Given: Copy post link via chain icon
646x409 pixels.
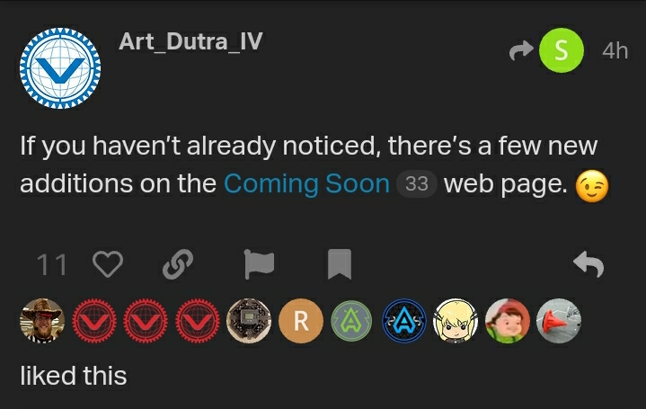Looking at the screenshot, I should [x=178, y=264].
